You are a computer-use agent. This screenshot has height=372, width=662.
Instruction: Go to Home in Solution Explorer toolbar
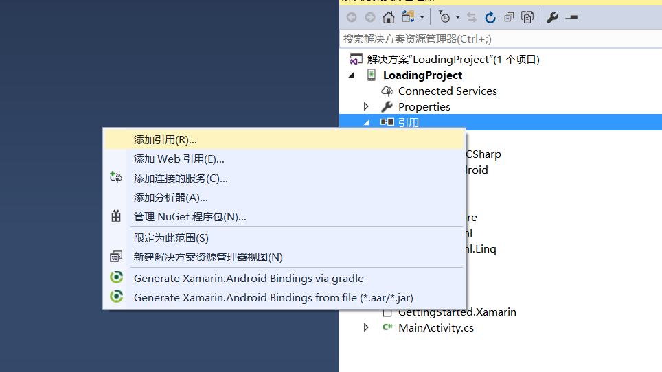pos(389,17)
